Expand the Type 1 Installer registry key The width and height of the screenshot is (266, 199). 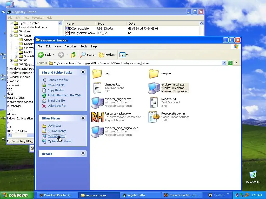[11, 23]
